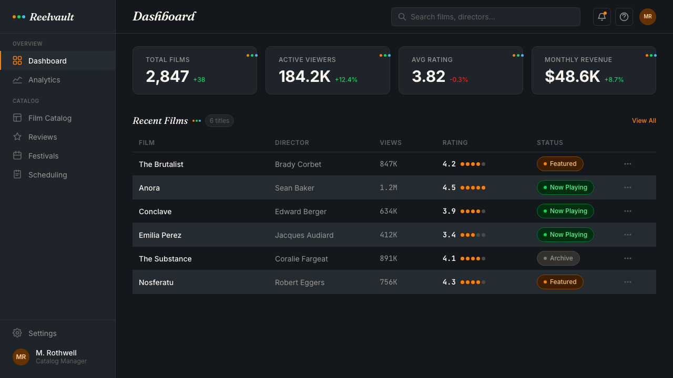
Task: Click the M. Rothwell profile name
Action: tap(56, 353)
